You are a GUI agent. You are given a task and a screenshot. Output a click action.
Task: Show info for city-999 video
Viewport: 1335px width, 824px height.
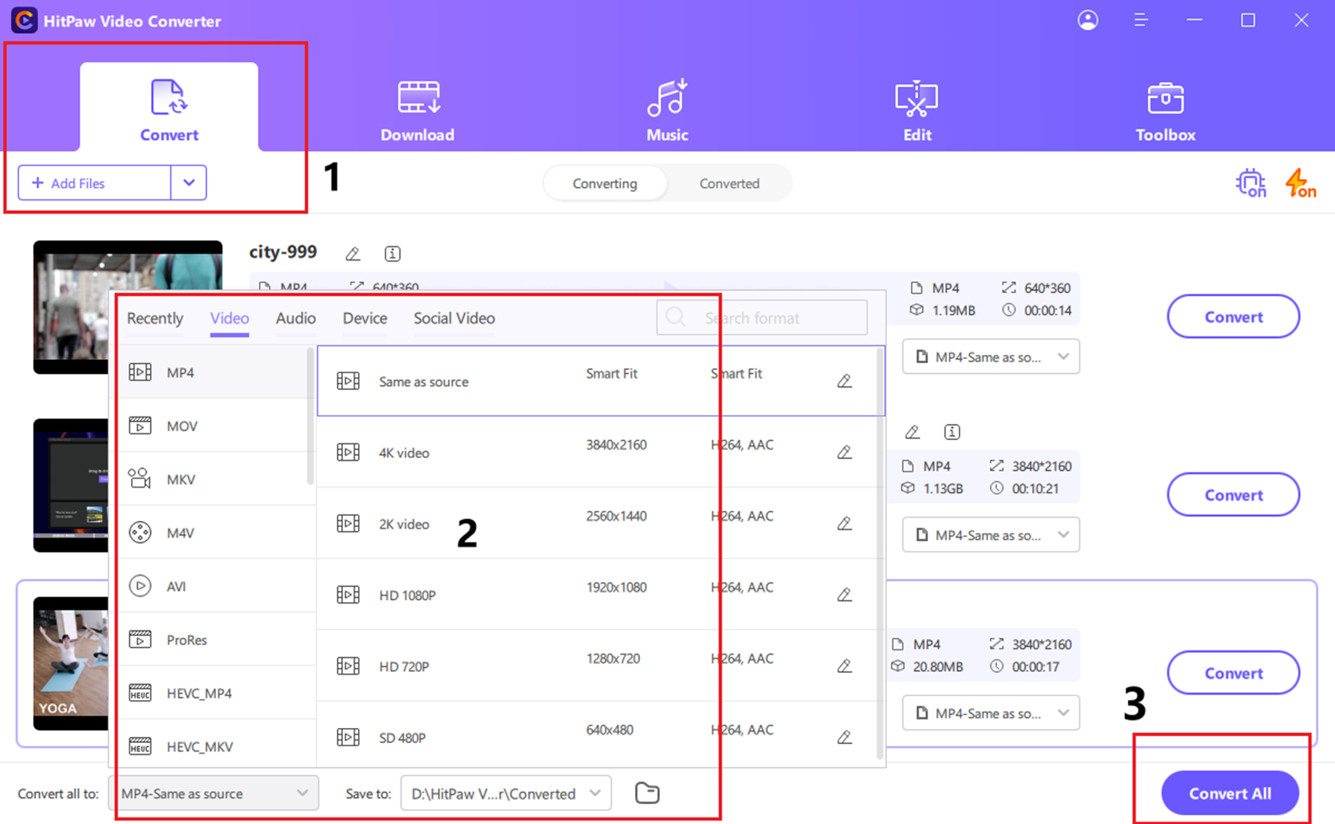click(392, 254)
